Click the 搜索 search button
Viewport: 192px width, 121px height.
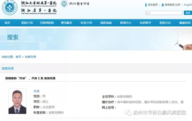coord(188,13)
